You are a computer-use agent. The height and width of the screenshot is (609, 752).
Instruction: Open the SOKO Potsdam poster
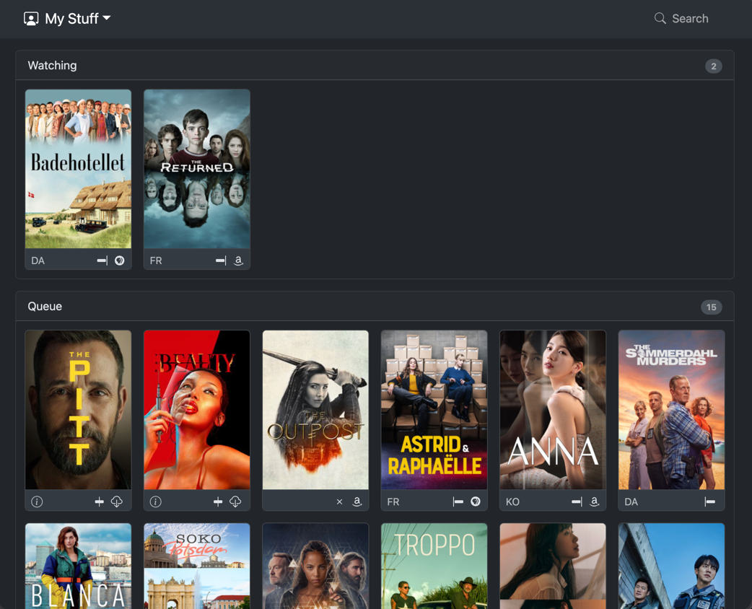(x=196, y=566)
